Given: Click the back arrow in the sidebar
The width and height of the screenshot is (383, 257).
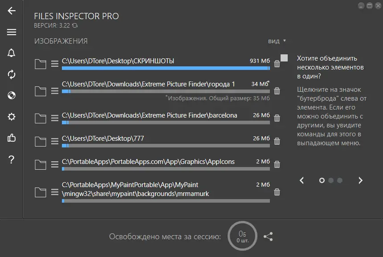Looking at the screenshot, I should tap(12, 11).
